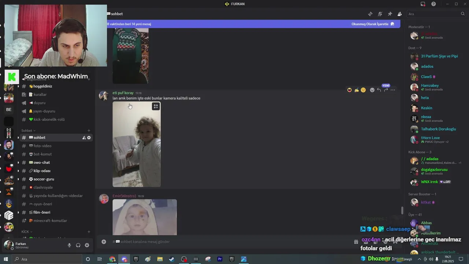This screenshot has height=264, width=469.
Task: Click the chat scrollbar thumb
Action: click(x=402, y=211)
